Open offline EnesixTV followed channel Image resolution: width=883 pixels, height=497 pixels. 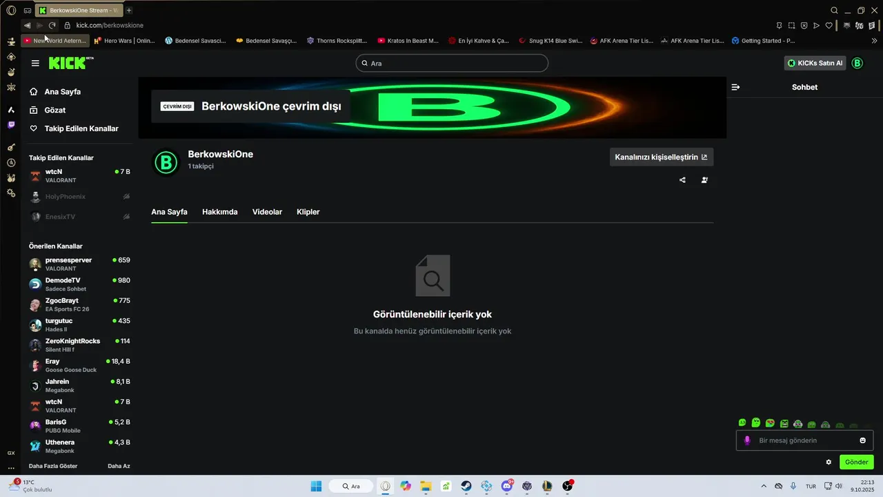pos(79,217)
